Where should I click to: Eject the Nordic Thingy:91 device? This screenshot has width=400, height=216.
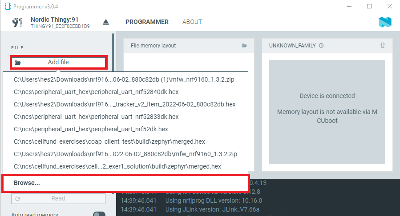point(106,22)
